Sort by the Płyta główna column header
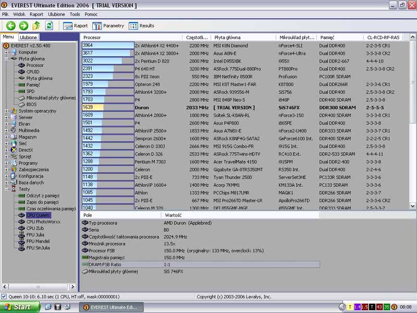 point(243,38)
